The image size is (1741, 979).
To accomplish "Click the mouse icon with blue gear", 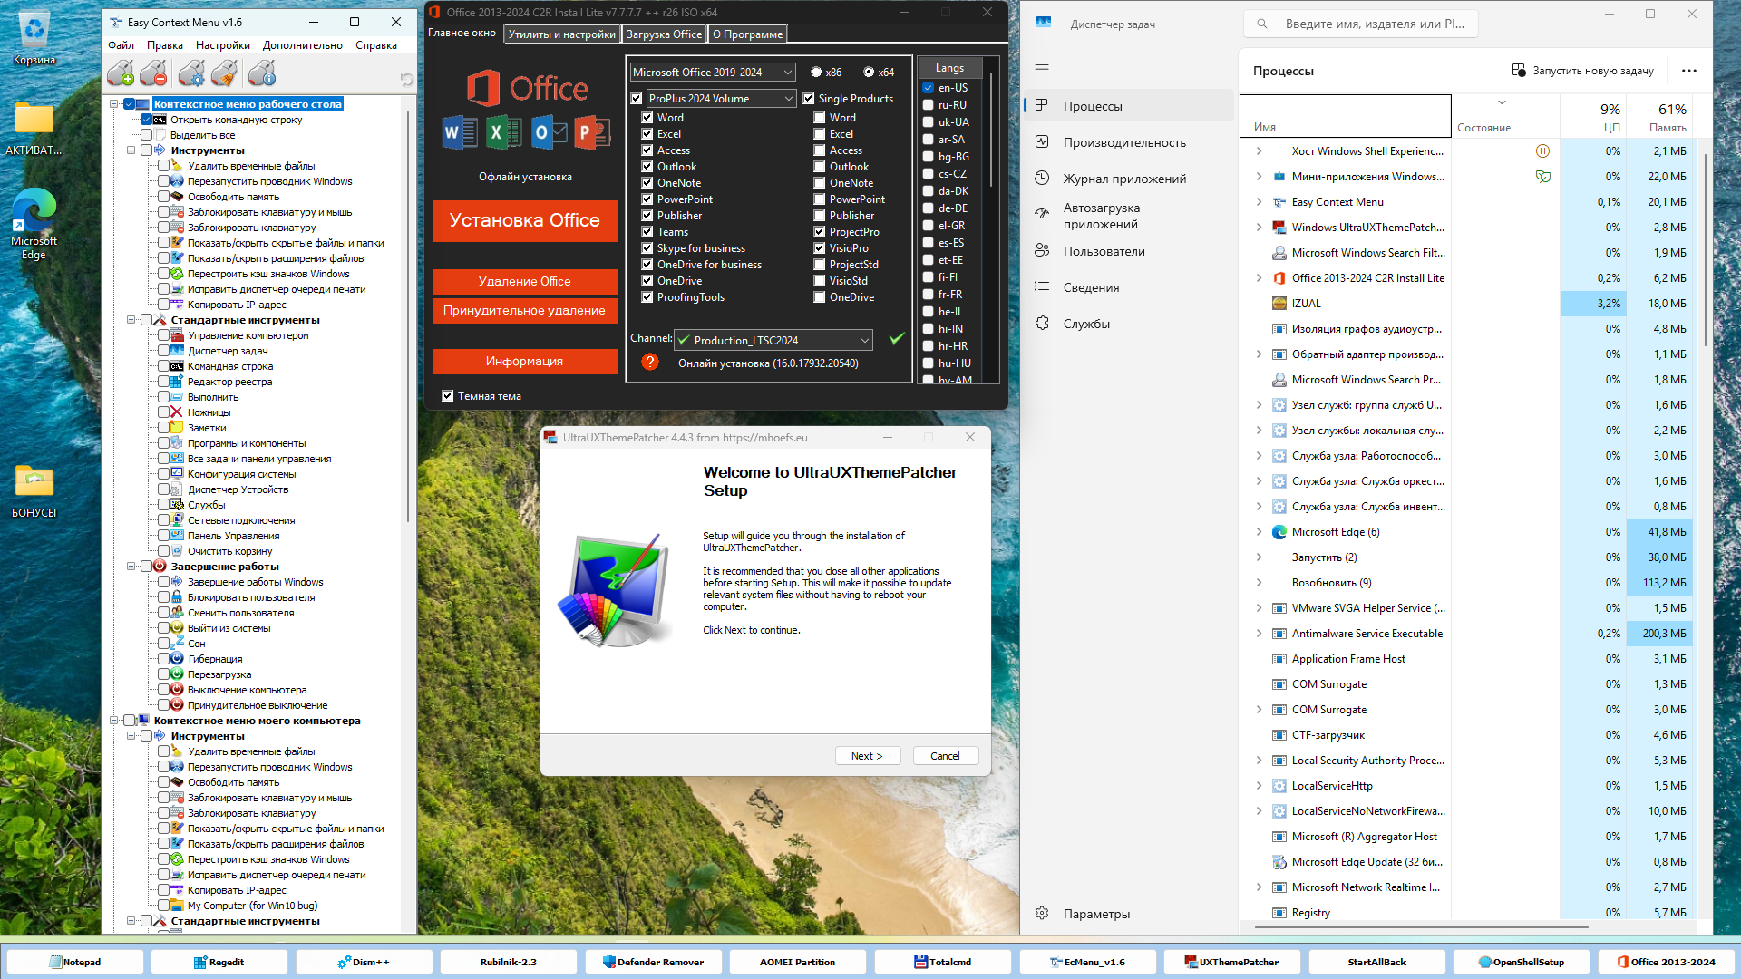I will [190, 73].
